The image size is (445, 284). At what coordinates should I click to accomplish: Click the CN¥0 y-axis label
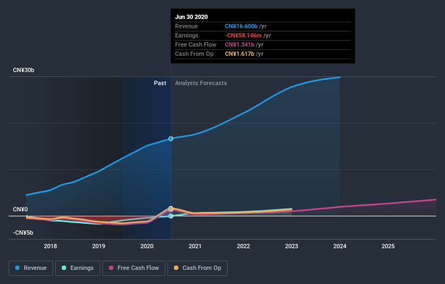[21, 209]
